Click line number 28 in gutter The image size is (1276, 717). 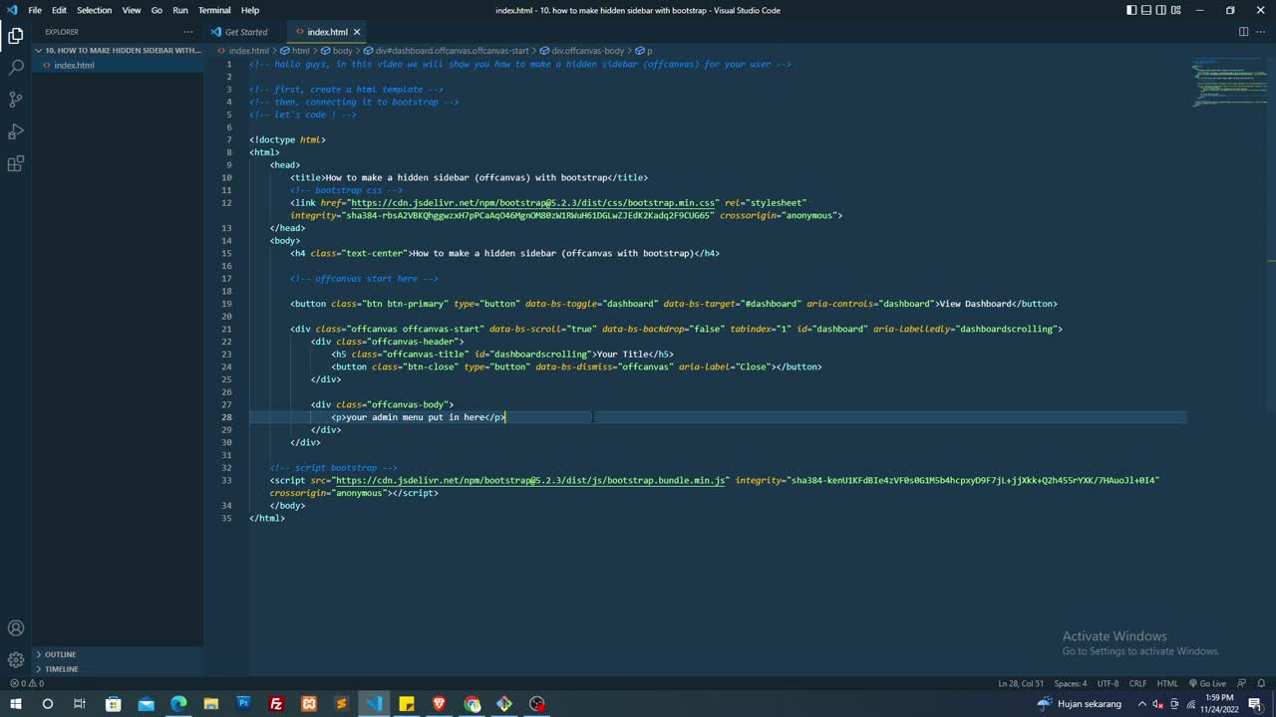click(x=226, y=417)
